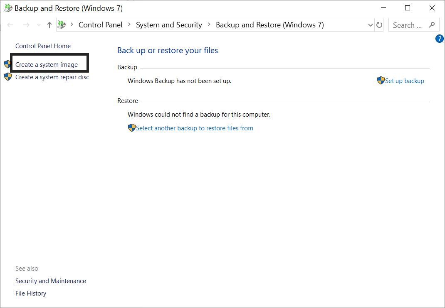Screen dimensions: 445x308
Task: Click the shield icon beside Create a system repair disc
Action: 7,77
